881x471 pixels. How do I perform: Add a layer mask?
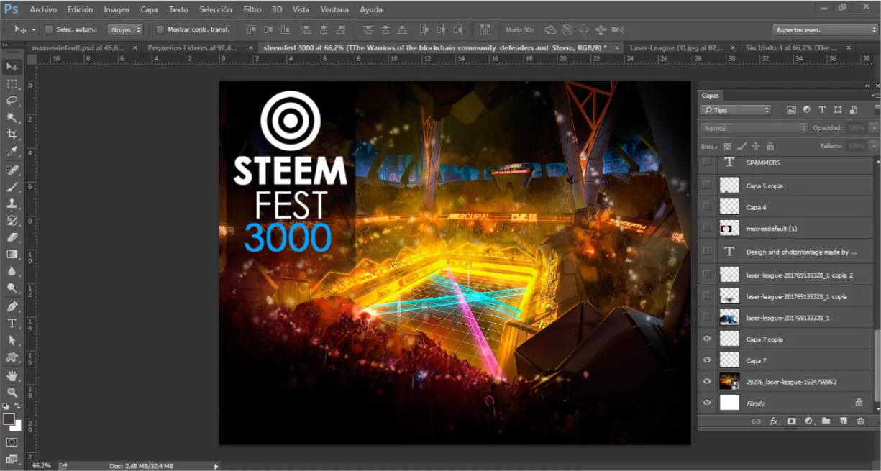[792, 421]
